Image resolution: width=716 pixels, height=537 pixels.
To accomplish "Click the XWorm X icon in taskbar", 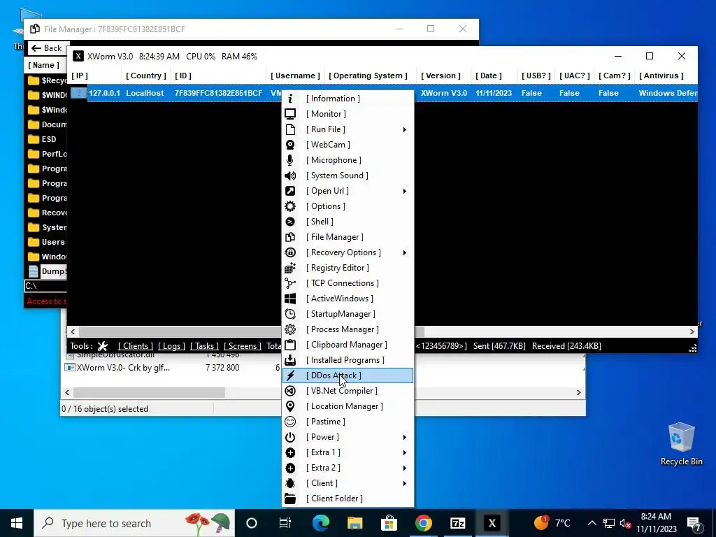I will coord(492,523).
